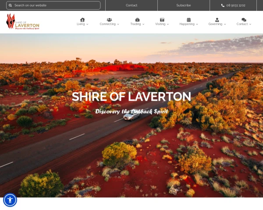Open the Visiting menu label
The height and width of the screenshot is (210, 263).
(x=160, y=24)
